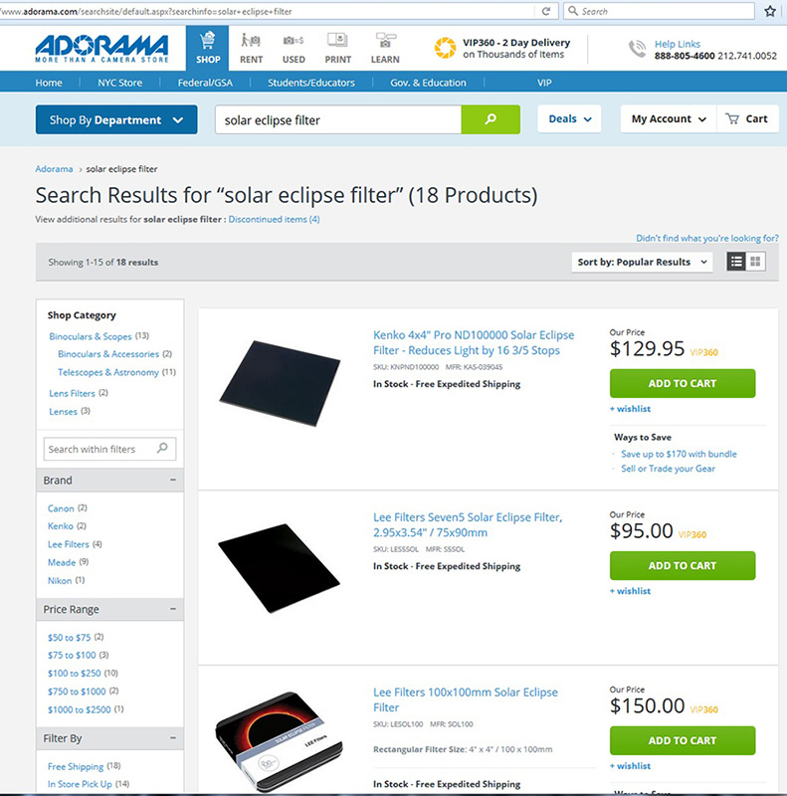This screenshot has height=796, width=787.
Task: Switch to list view layout icon
Action: pyautogui.click(x=736, y=262)
